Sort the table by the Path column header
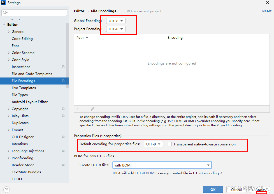The height and width of the screenshot is (194, 274). (x=80, y=37)
